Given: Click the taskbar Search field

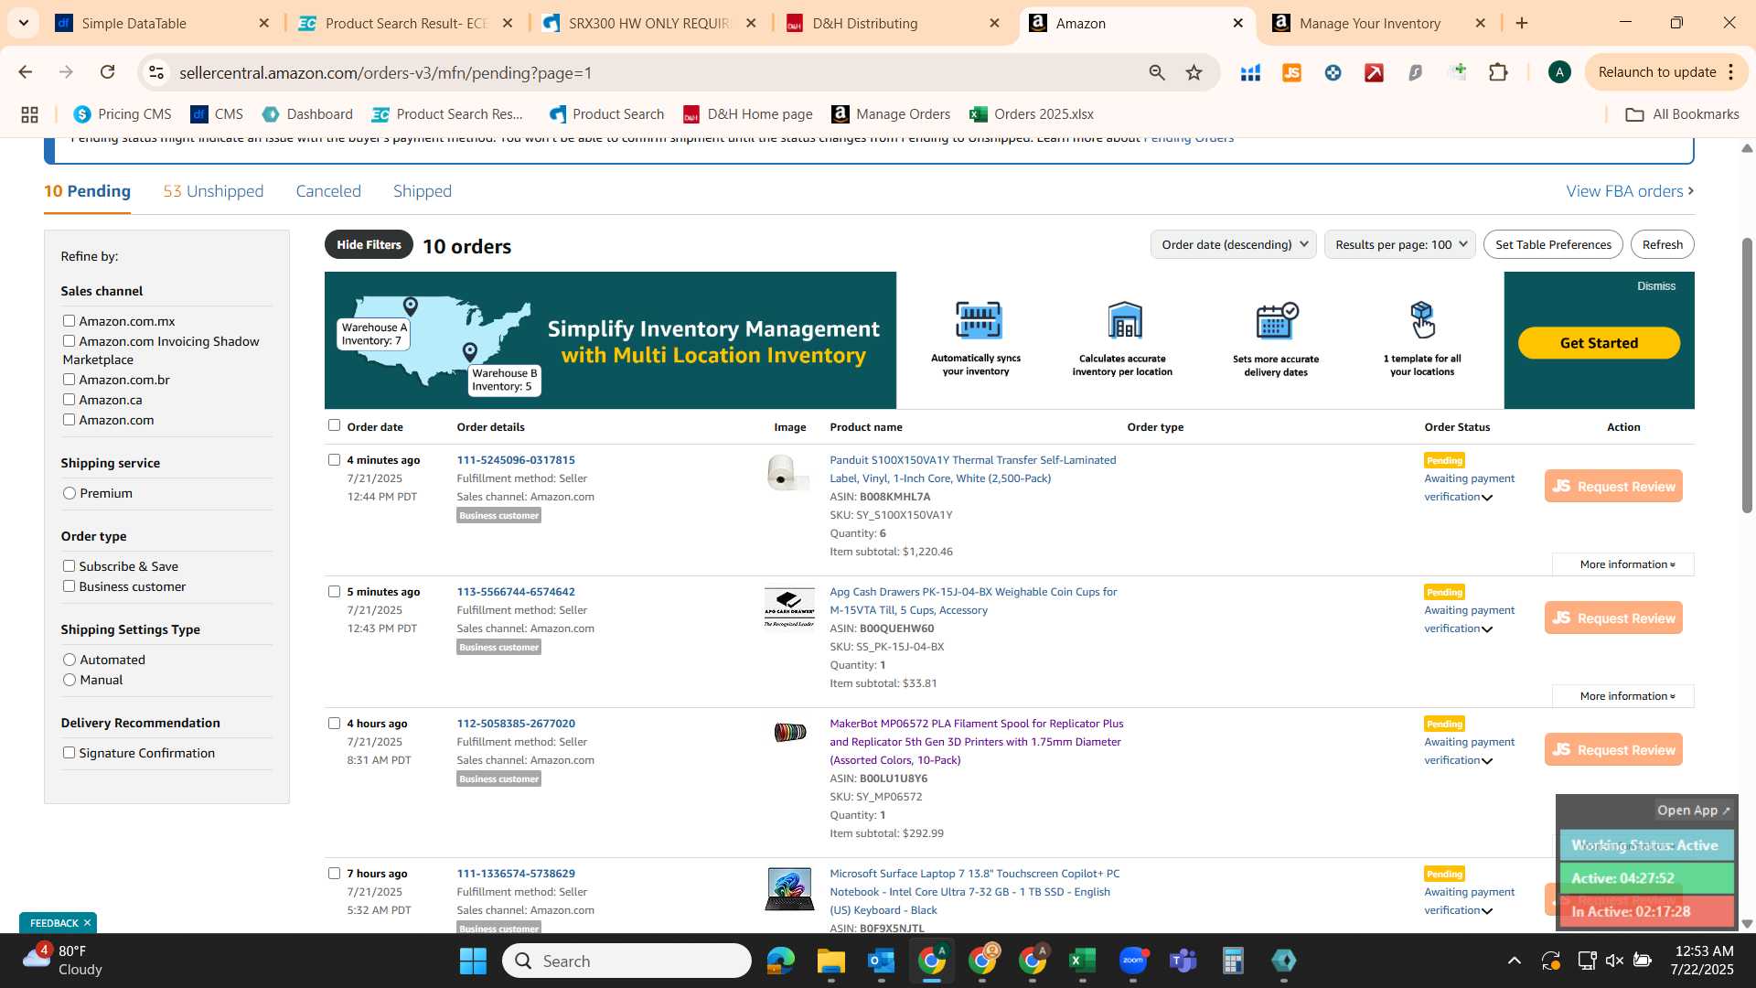Looking at the screenshot, I should coord(626,961).
